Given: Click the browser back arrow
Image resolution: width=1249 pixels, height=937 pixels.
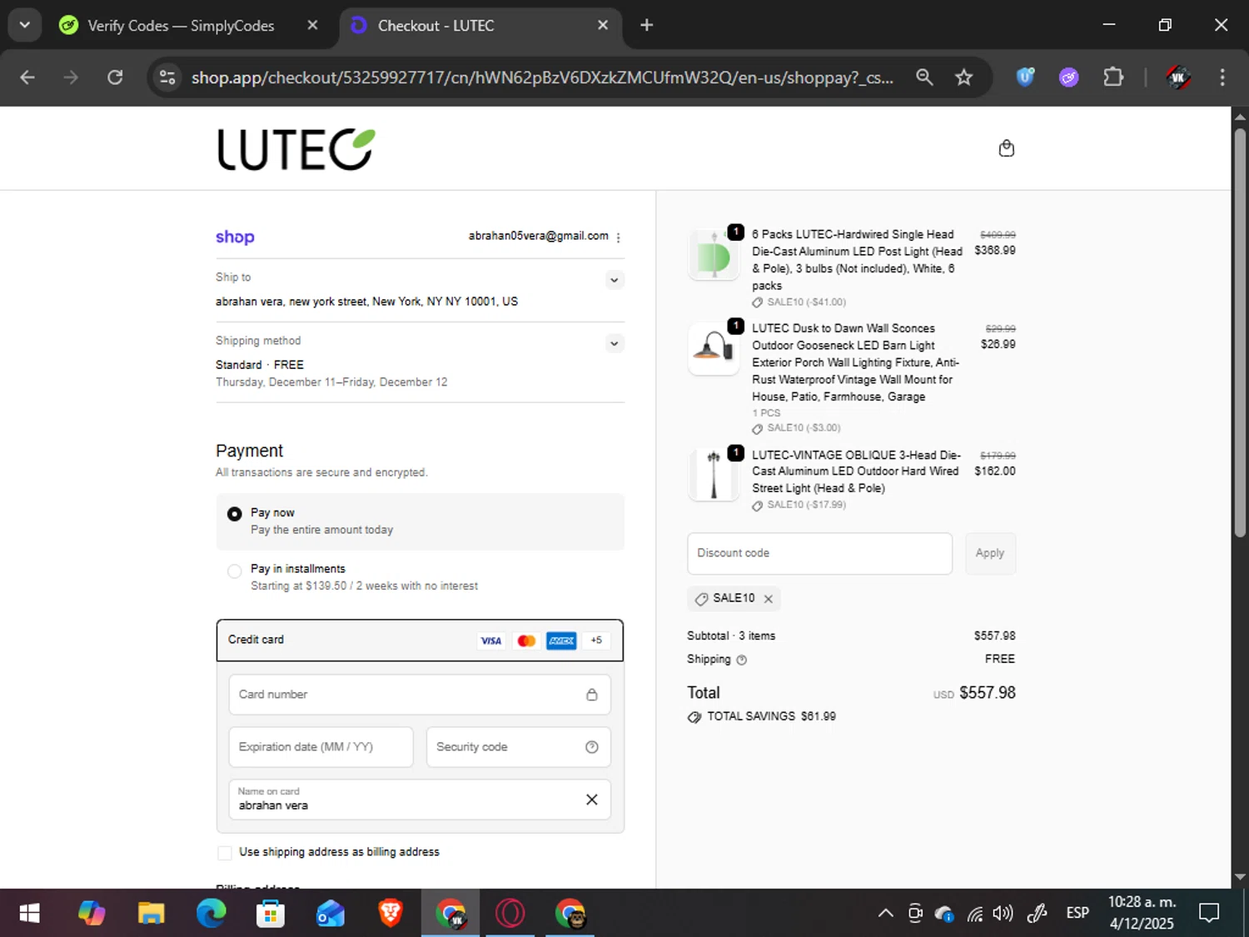Looking at the screenshot, I should click(x=27, y=77).
